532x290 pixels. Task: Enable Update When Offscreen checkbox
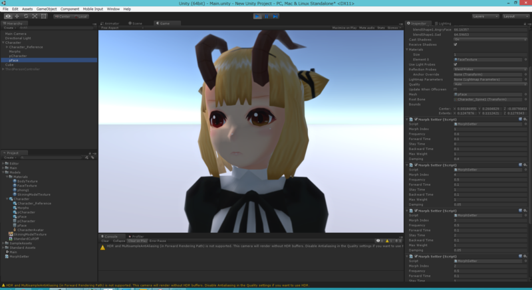[456, 90]
